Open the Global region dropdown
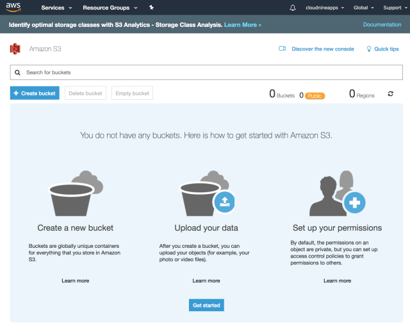This screenshot has width=410, height=326. 363,8
